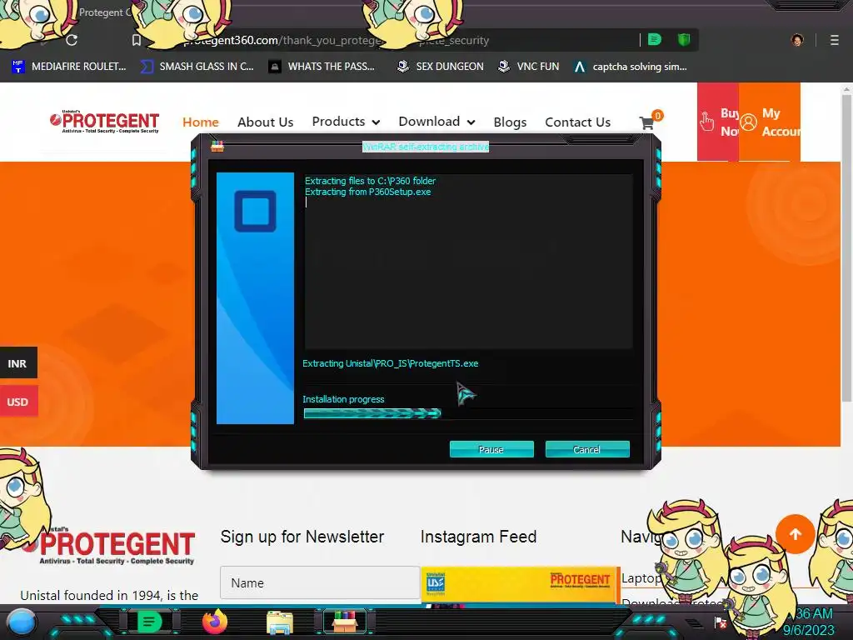Open Firefox from the taskbar
This screenshot has width=853, height=640.
coord(215,622)
